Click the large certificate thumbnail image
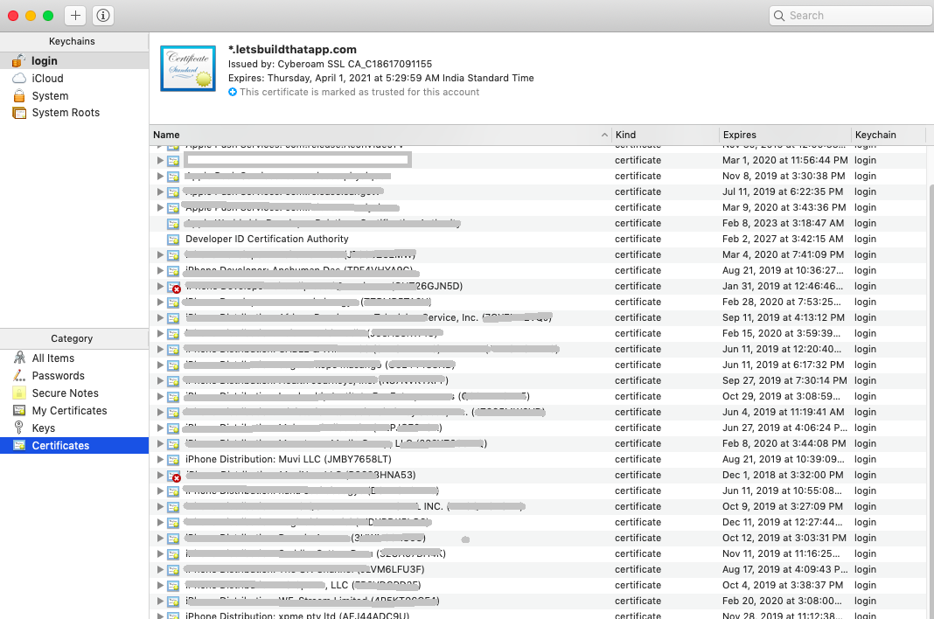The height and width of the screenshot is (619, 934). point(188,68)
